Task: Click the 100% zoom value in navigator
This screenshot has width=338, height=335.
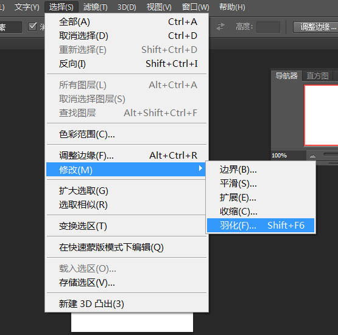Action: click(279, 156)
